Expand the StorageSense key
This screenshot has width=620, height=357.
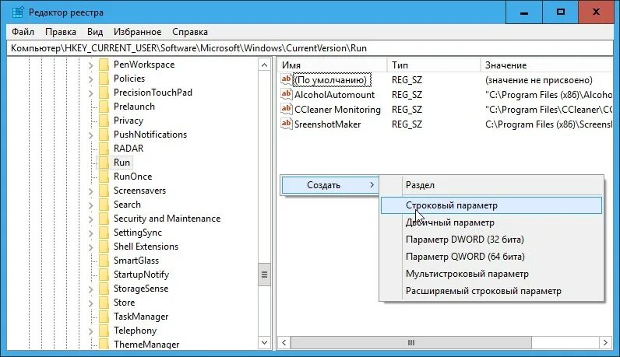[x=90, y=289]
